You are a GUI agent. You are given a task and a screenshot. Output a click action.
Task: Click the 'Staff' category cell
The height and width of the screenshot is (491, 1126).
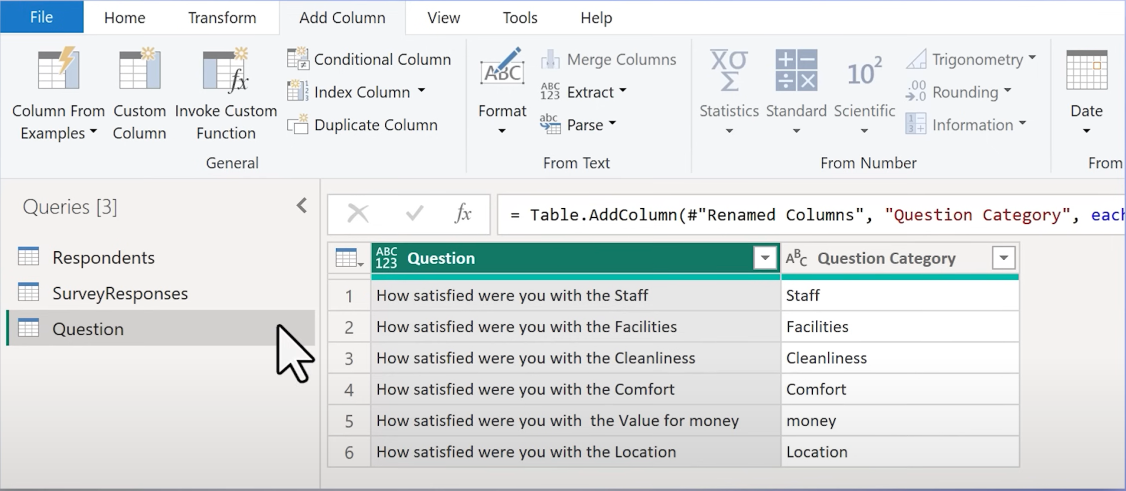[900, 295]
